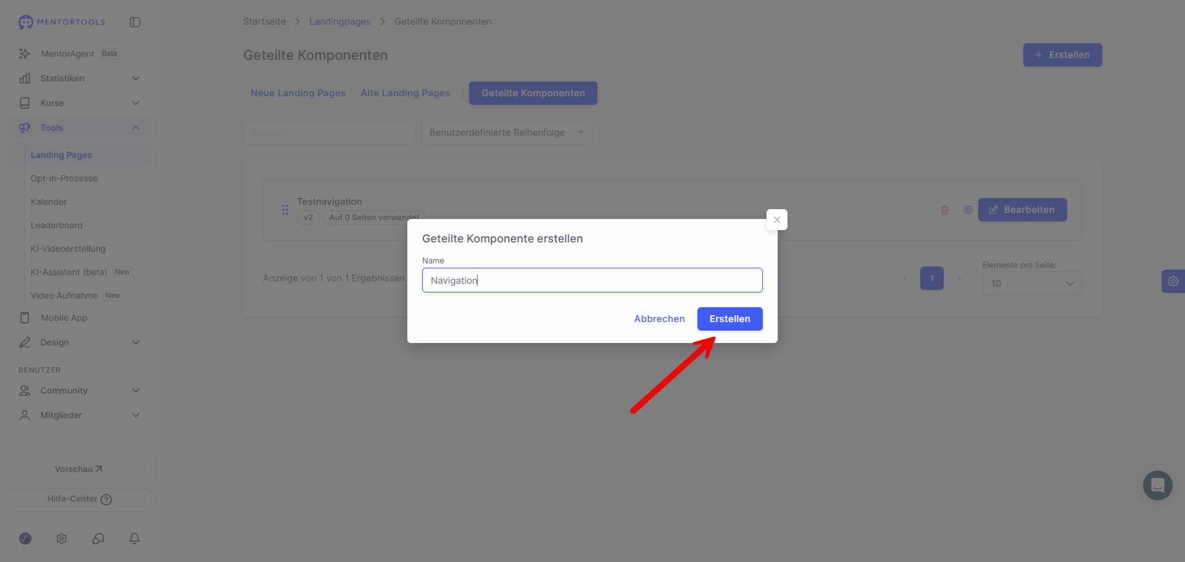Viewport: 1185px width, 562px height.
Task: Delete Testnavigation using the trash icon
Action: 944,210
